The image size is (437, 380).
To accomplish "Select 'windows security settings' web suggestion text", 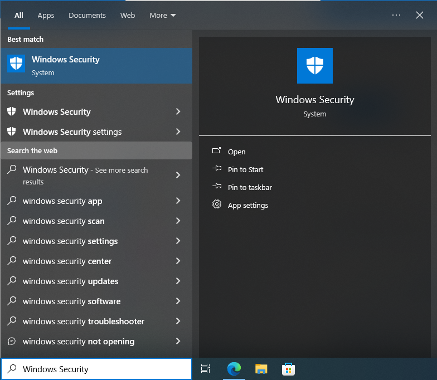I will click(x=70, y=241).
